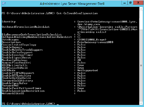Click EnableReferSupport property name
This screenshot has height=107, width=144.
pyautogui.click(x=17, y=53)
